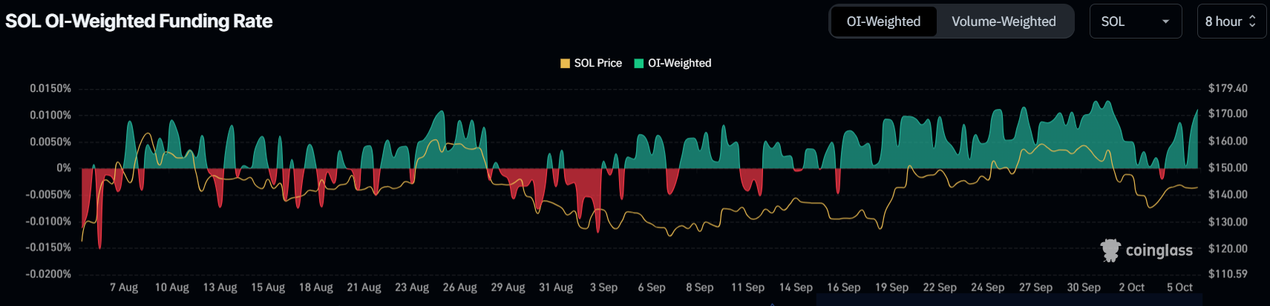Click the 0% left axis label

tap(64, 168)
